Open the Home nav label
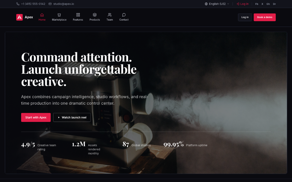Screen dimensions: 292x182 (42, 19)
